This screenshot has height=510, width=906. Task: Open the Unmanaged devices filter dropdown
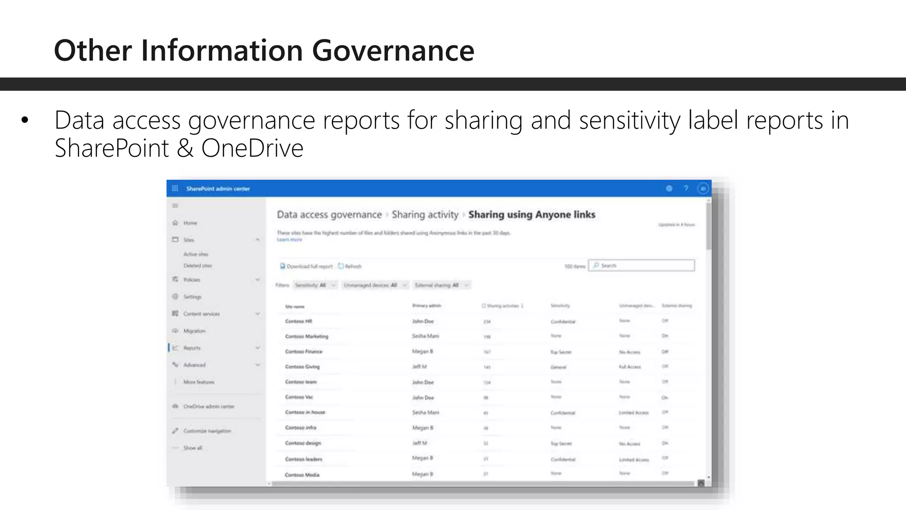[x=376, y=285]
